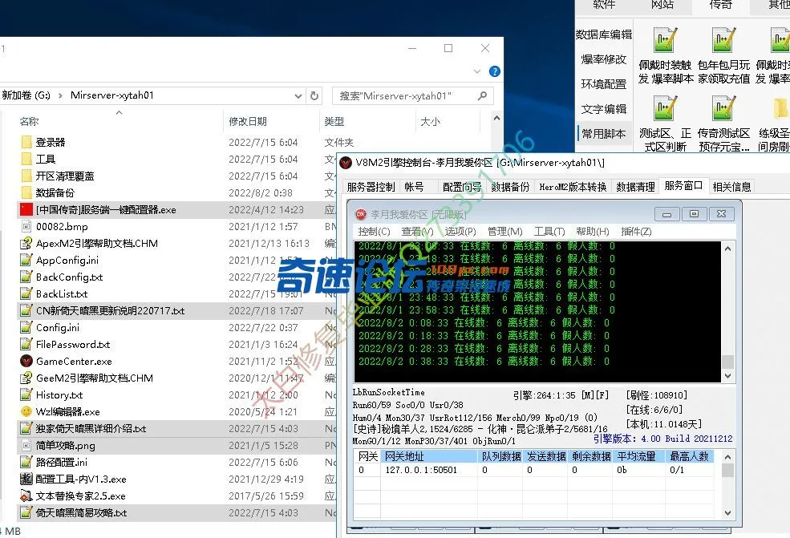
Task: Expand the Explorer ribbon chevron
Action: coord(477,71)
